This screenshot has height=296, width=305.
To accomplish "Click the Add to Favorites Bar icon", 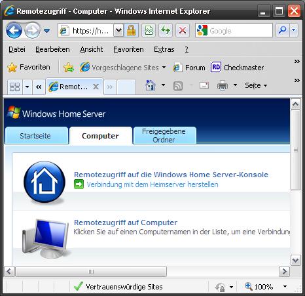I will pyautogui.click(x=69, y=68).
